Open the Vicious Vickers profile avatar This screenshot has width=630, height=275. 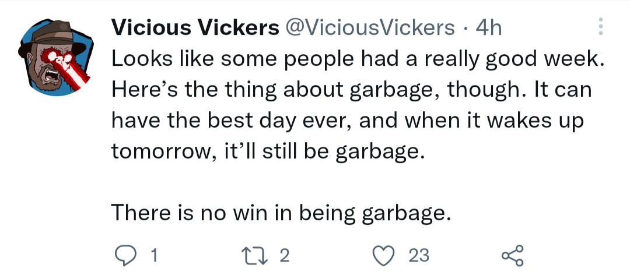[x=55, y=57]
